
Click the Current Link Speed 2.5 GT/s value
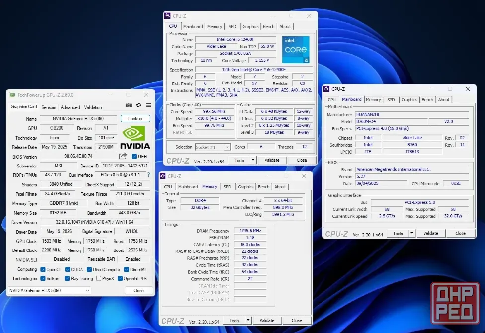click(387, 216)
